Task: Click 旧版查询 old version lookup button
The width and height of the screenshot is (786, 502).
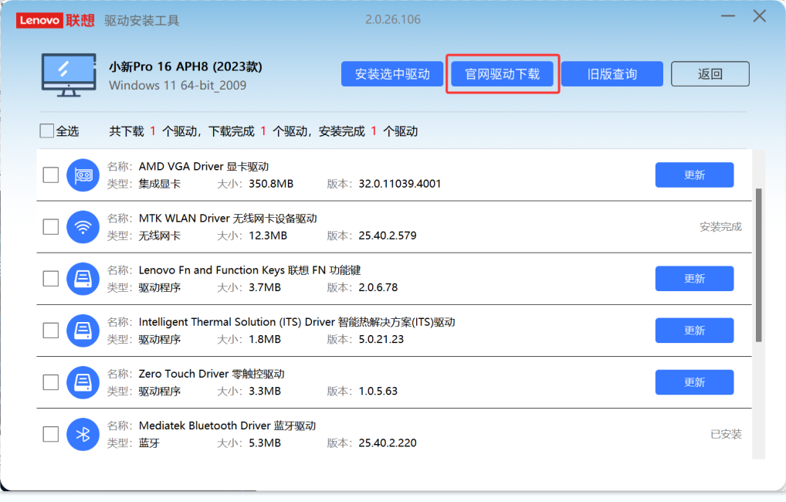Action: pos(612,74)
